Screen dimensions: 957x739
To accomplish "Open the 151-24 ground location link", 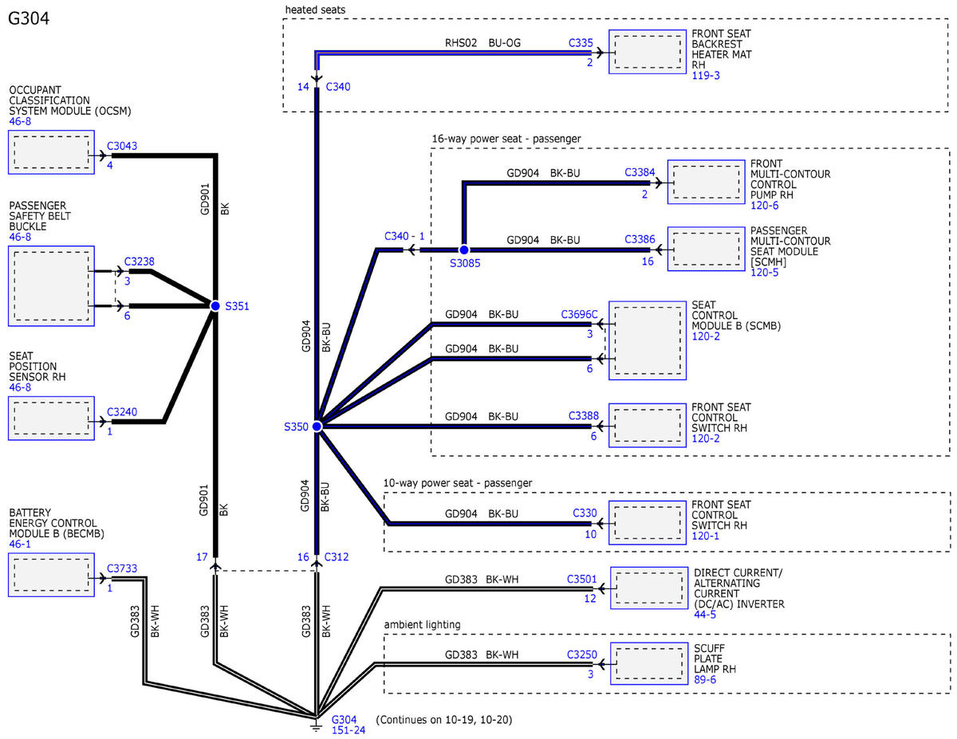I will (349, 731).
